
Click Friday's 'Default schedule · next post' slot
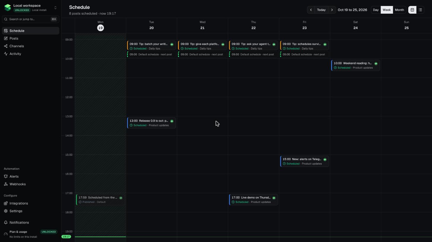click(x=305, y=54)
